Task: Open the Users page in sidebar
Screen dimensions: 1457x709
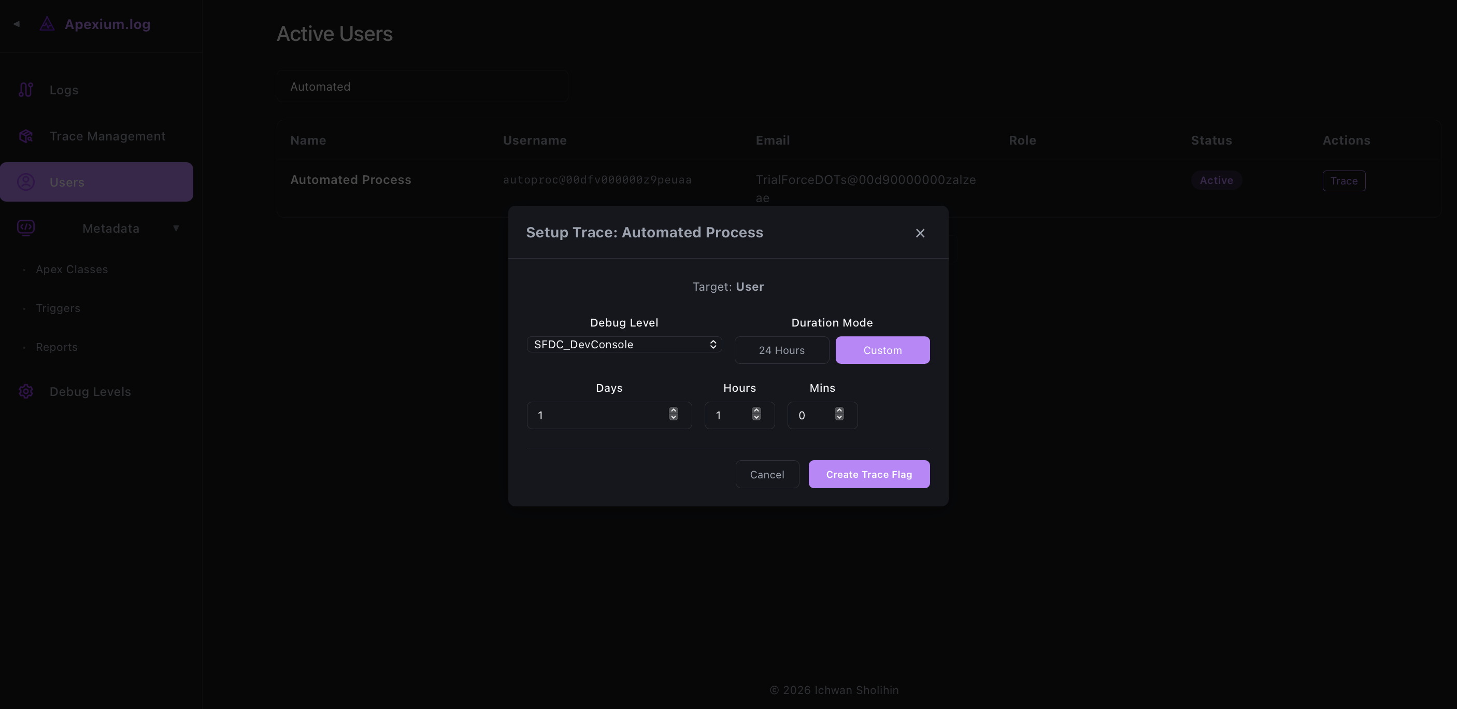Action: [97, 181]
